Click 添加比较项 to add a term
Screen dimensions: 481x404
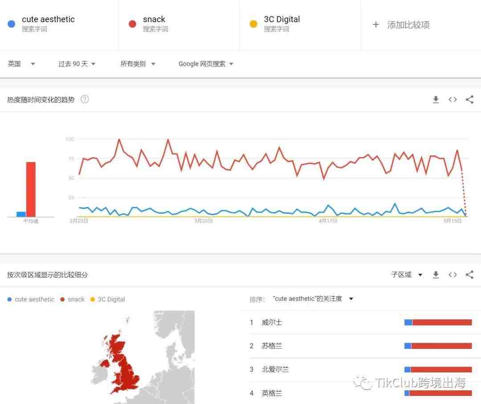[x=408, y=25]
